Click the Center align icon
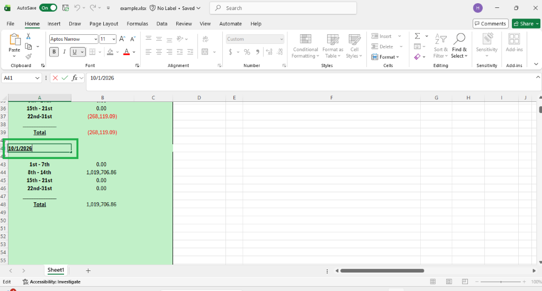 [159, 52]
